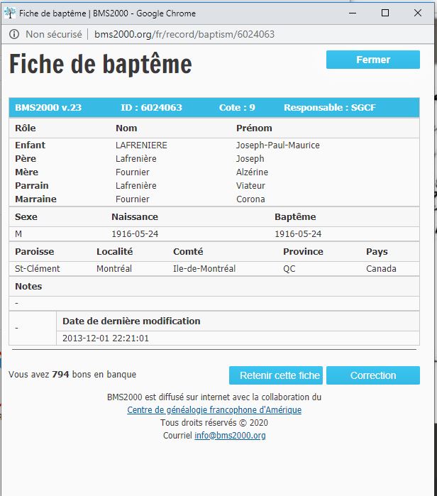Screen dimensions: 437x496
Task: Click the Enfant role label
Action: click(30, 145)
